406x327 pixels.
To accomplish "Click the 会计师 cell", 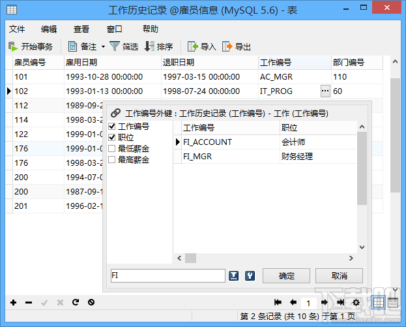I will click(x=319, y=142).
